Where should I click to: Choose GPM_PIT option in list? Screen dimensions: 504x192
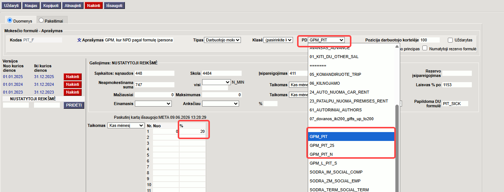(351, 137)
